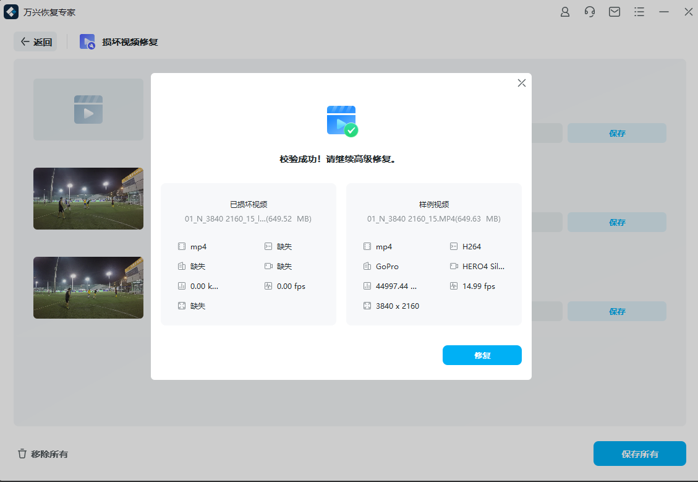Open the user account profile icon
Image resolution: width=698 pixels, height=482 pixels.
pos(564,11)
